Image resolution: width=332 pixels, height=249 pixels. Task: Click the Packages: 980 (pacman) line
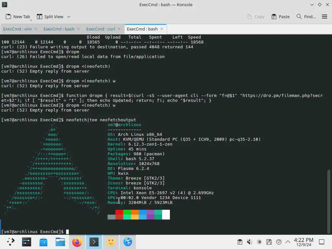click(x=136, y=154)
